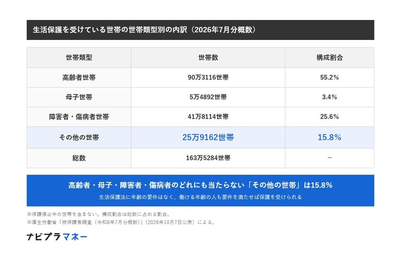Click the ナビプラマネー logo

pos(57,237)
